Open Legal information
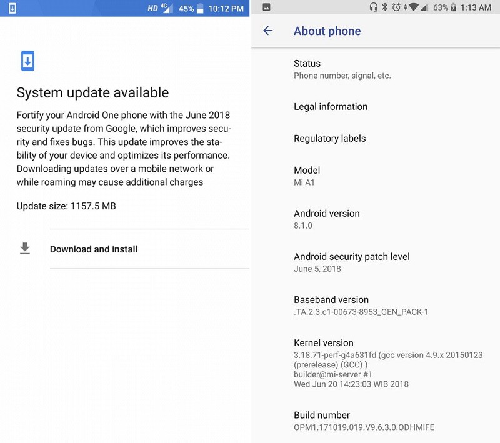Screen dimensions: 500x443 [376, 106]
